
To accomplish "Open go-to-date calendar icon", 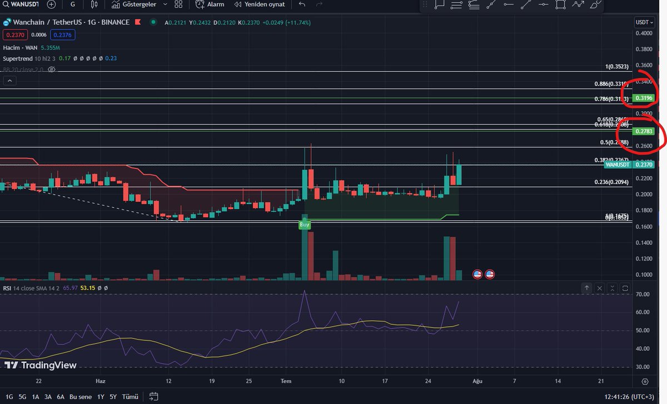I will (154, 396).
